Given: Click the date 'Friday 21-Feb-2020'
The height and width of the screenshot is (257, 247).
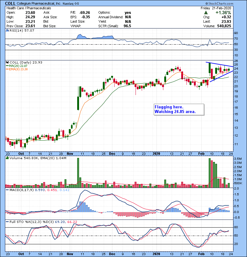Looking at the screenshot, I should (x=216, y=8).
